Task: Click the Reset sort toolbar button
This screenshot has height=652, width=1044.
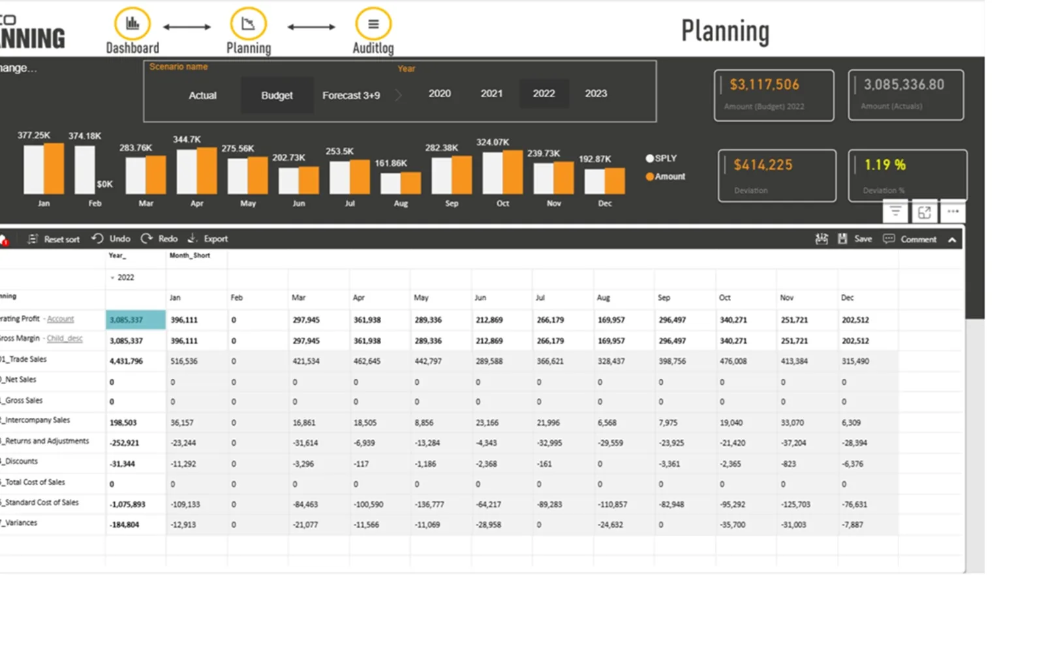Action: click(54, 239)
